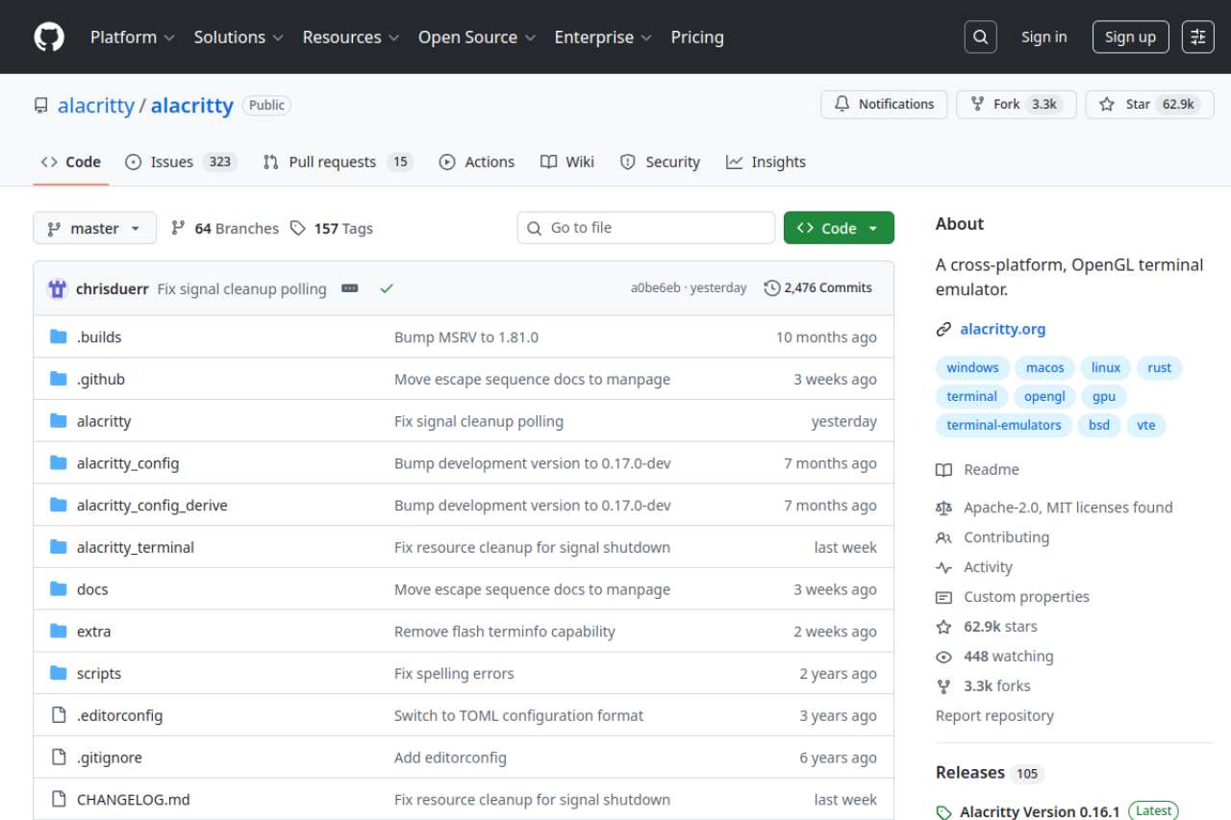
Task: Click the Activity pulse icon in About
Action: pyautogui.click(x=943, y=567)
